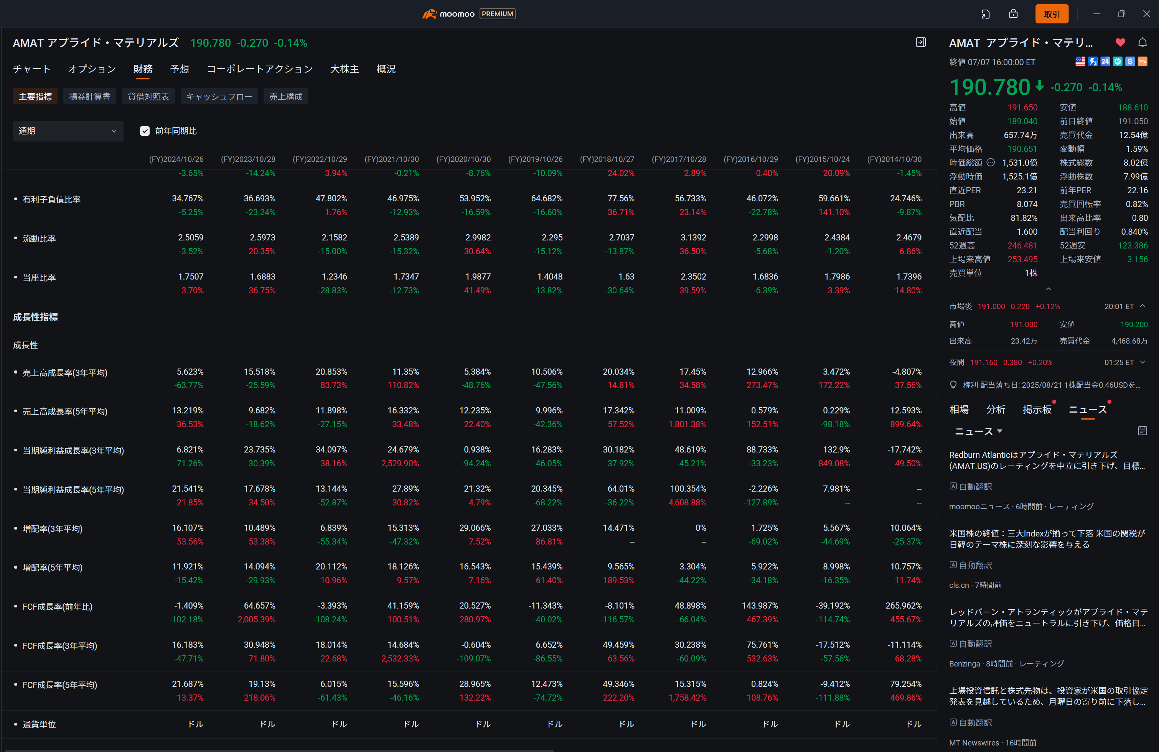Image resolution: width=1159 pixels, height=752 pixels.
Task: Open the 上場投資信託と株式先物 news article
Action: tap(1048, 696)
